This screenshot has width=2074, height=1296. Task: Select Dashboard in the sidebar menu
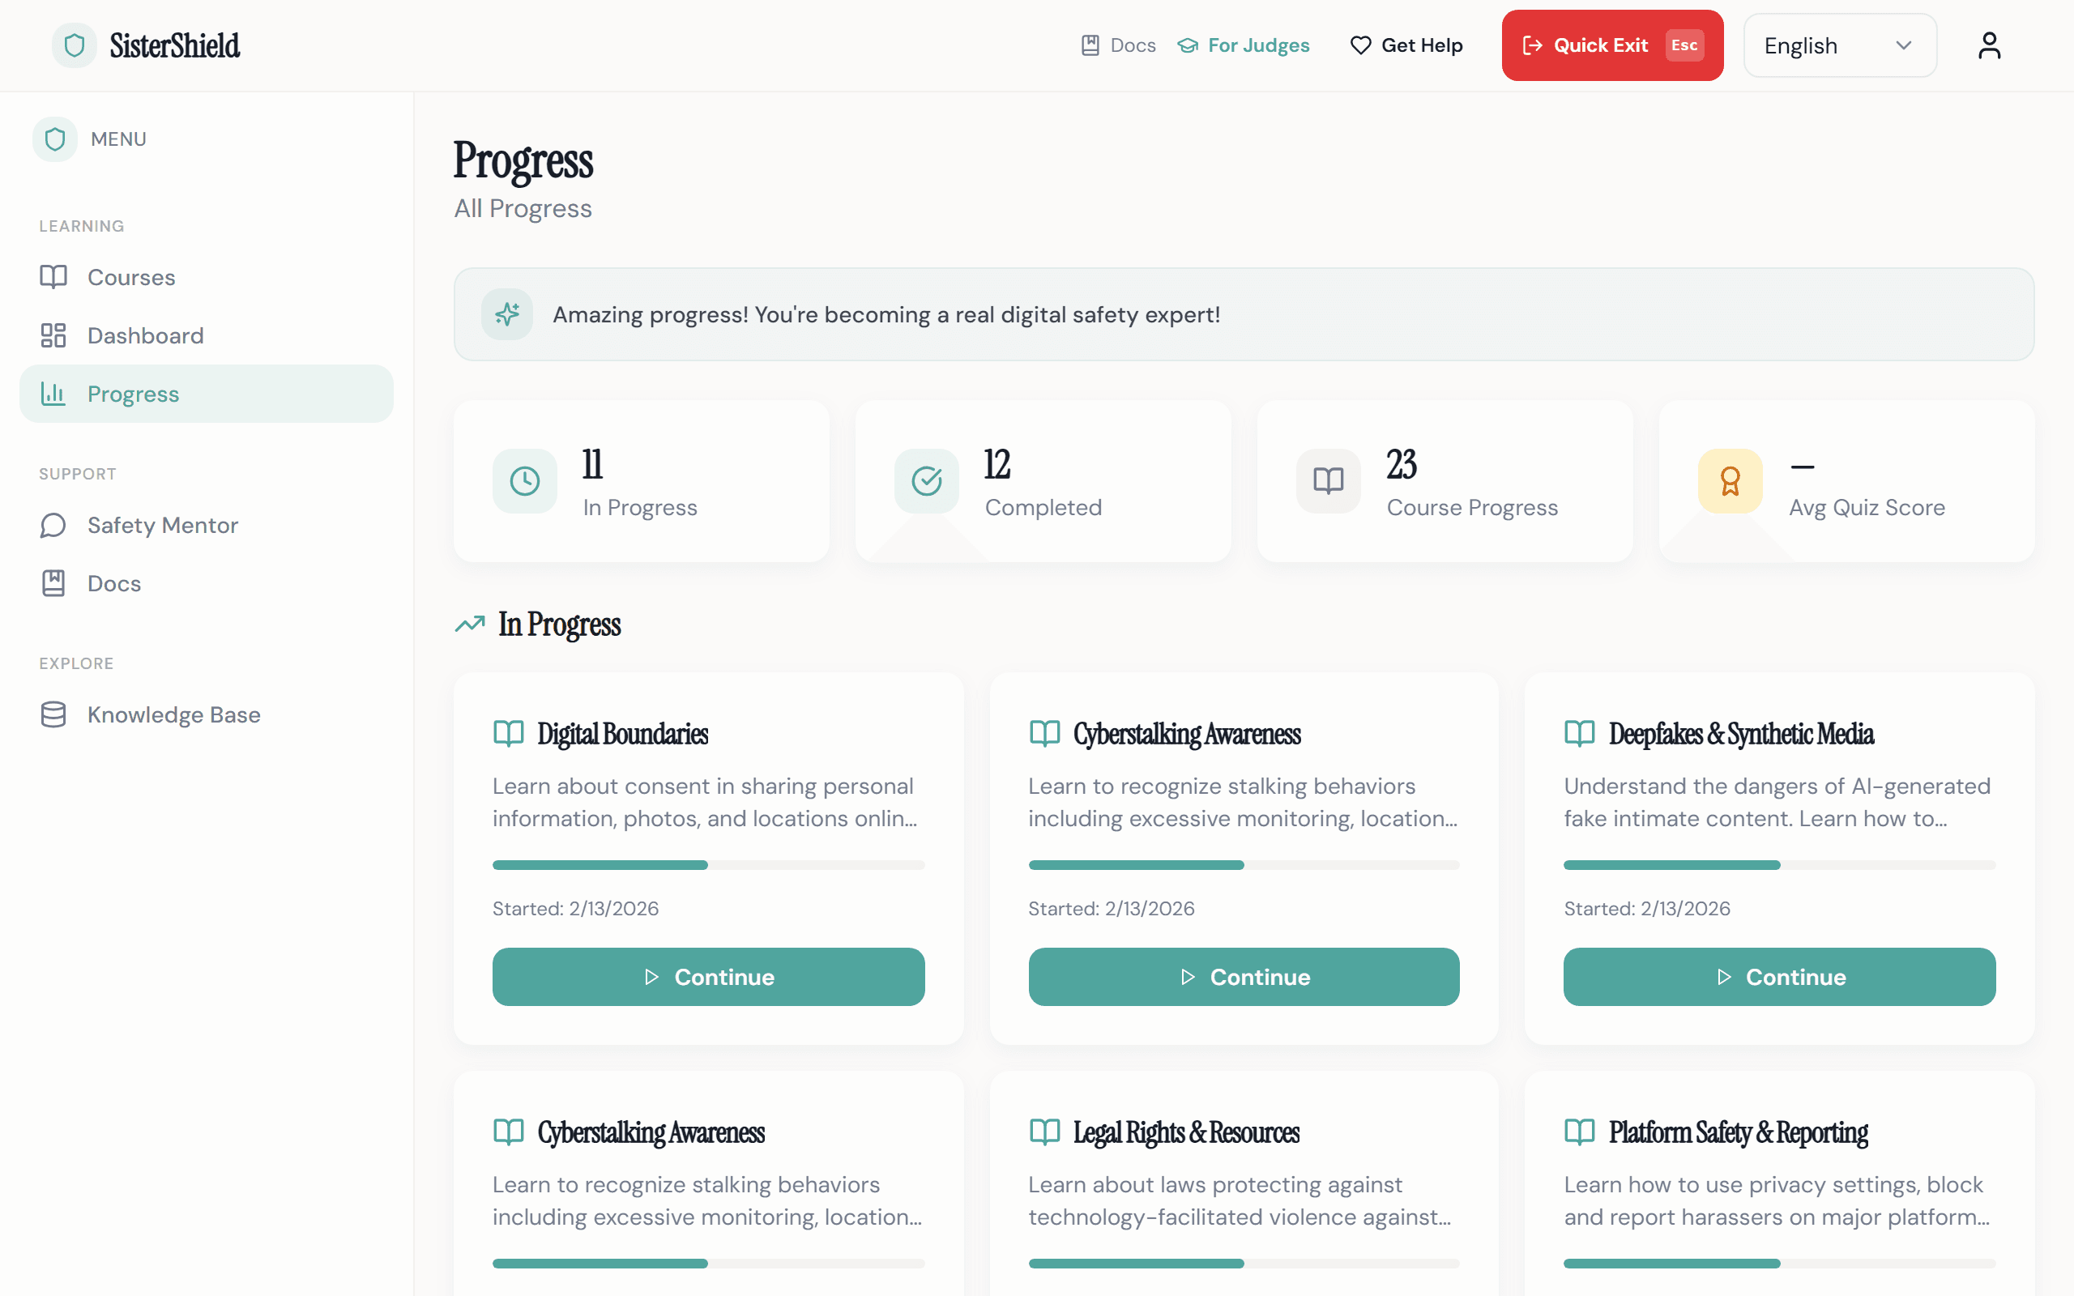[x=146, y=335]
